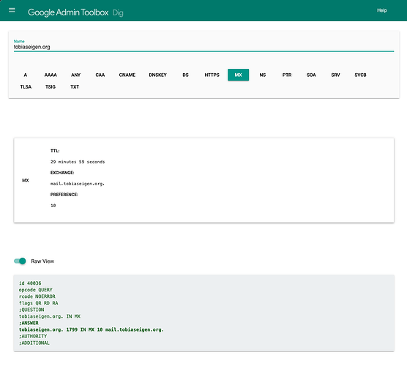Select the AAAA record type
407x366 pixels.
pyautogui.click(x=51, y=75)
